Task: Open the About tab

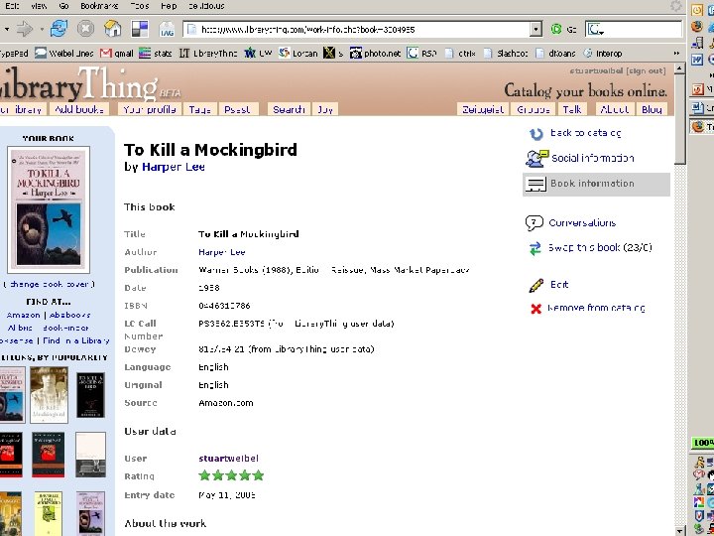Action: [614, 109]
